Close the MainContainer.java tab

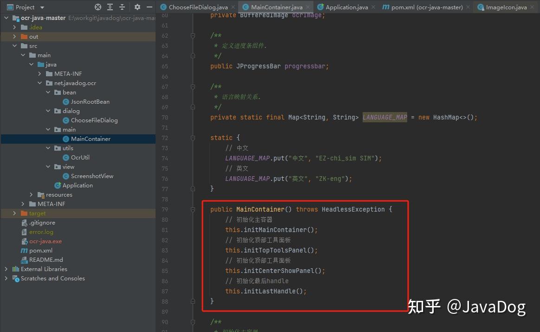click(308, 7)
